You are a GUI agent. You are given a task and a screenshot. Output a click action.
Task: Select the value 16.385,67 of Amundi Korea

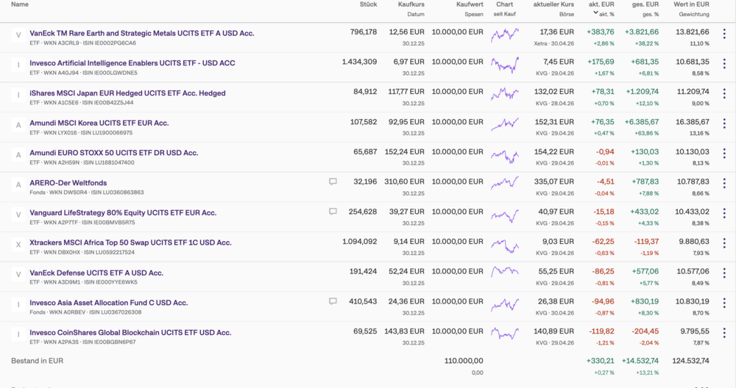tap(693, 122)
